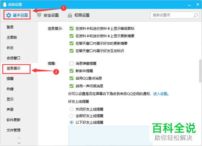
Task: Select 信息展示 in the sidebar
Action: point(13,68)
